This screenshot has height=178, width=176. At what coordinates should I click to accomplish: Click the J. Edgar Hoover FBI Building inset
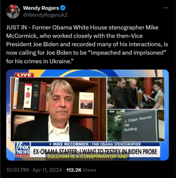pyautogui.click(x=136, y=126)
